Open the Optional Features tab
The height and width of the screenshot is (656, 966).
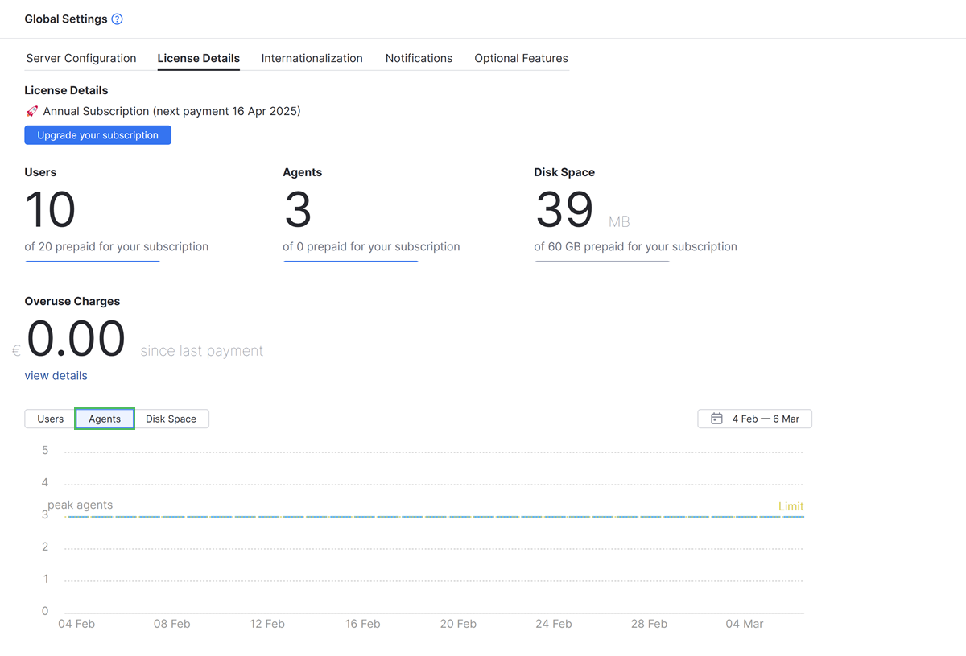521,58
